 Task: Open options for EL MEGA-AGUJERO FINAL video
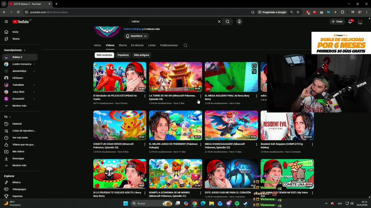click(256, 96)
